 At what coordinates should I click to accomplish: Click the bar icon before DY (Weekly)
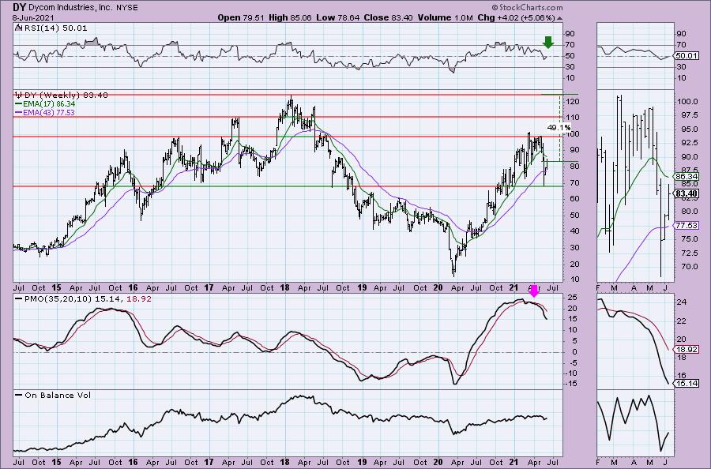point(19,95)
